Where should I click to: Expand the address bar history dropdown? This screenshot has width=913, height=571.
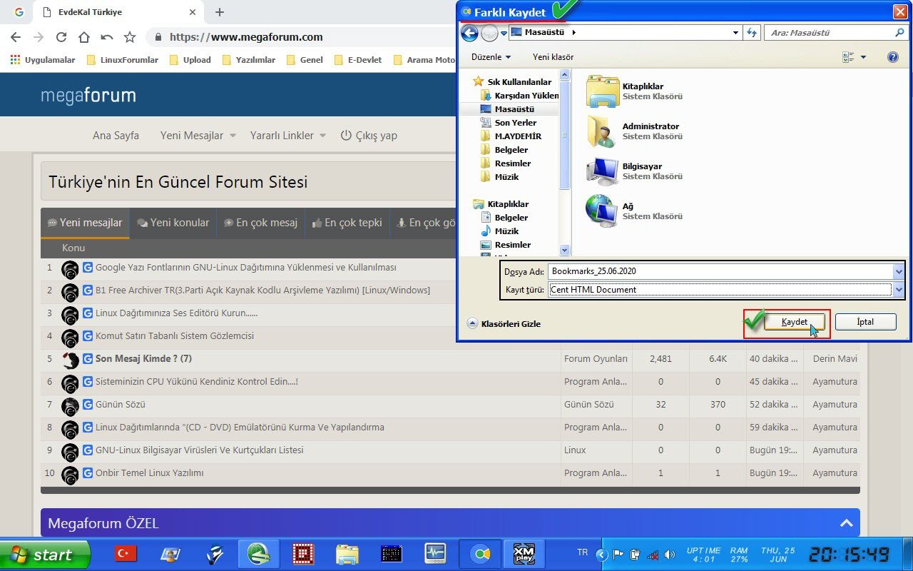click(736, 33)
